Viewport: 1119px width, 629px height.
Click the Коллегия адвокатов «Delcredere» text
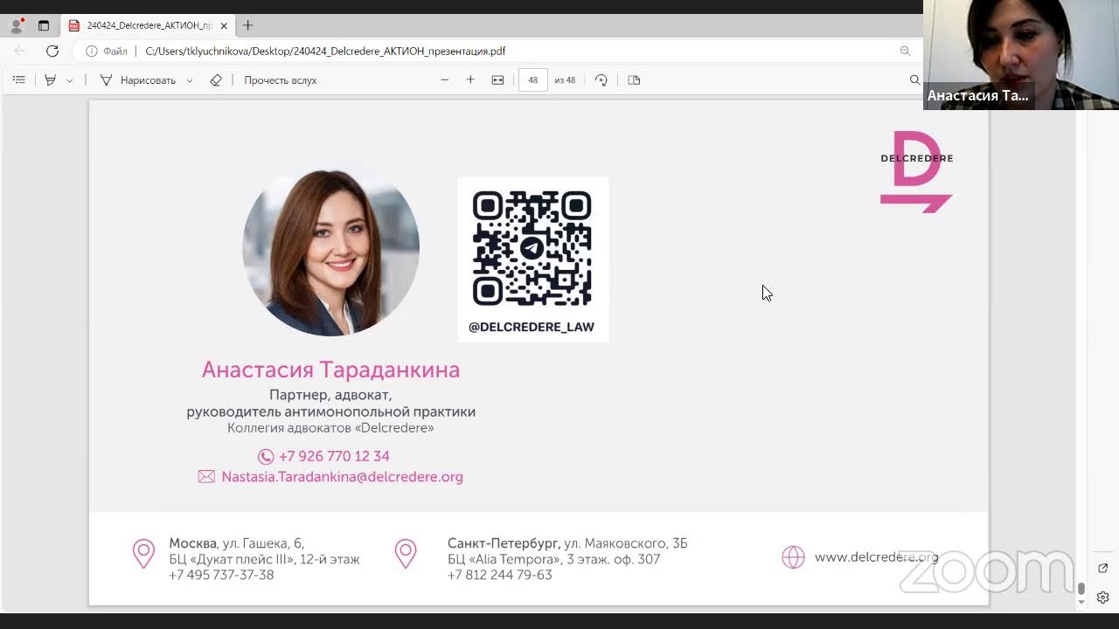(330, 428)
